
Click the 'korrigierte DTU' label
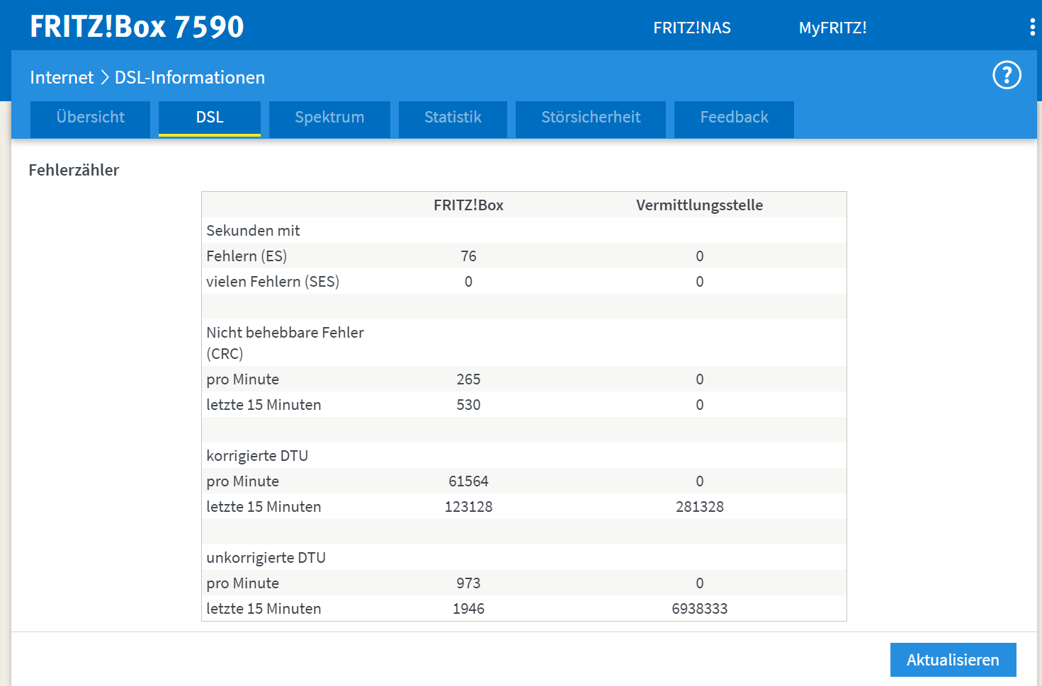[257, 456]
